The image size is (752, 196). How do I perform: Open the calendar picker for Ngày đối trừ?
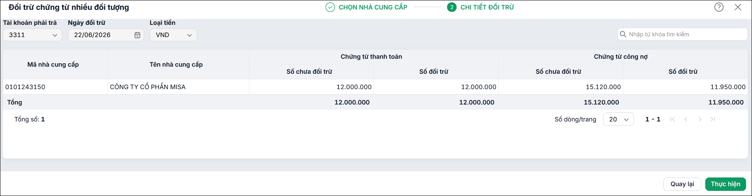[x=137, y=35]
